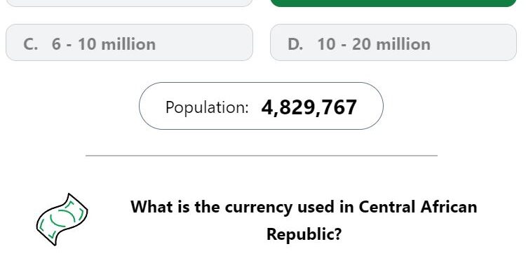Viewport: 526px width, 263px height.
Task: Select answer C, 6 - 10 million
Action: (129, 43)
